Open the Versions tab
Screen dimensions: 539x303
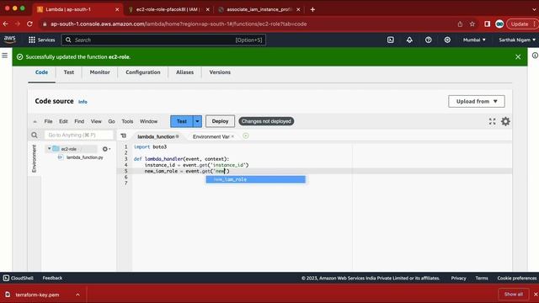click(x=220, y=72)
